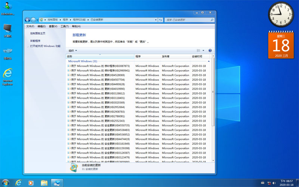Open the address bar history dropdown arrow
The height and width of the screenshot is (187, 299).
click(156, 20)
